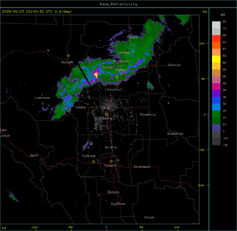237x231 pixels.
Task: Click the Sundre town label
Action: 80,107
